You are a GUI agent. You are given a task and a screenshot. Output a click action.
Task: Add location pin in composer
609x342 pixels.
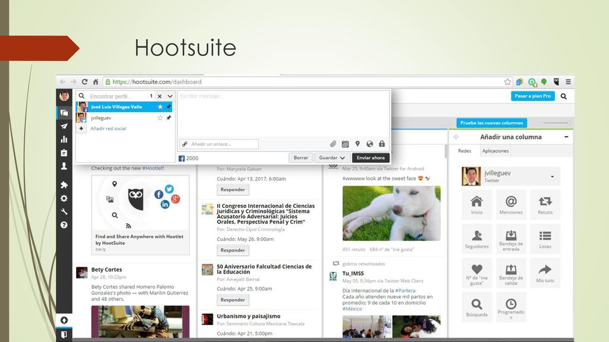pyautogui.click(x=357, y=144)
